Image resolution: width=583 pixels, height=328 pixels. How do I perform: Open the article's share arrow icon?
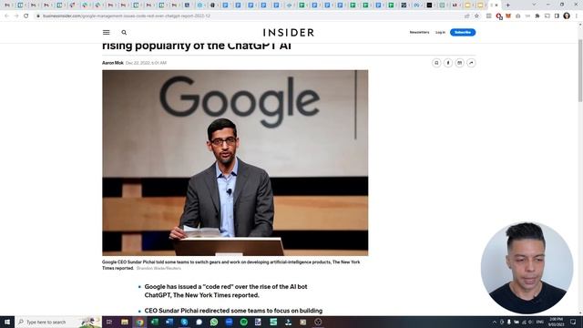point(471,63)
